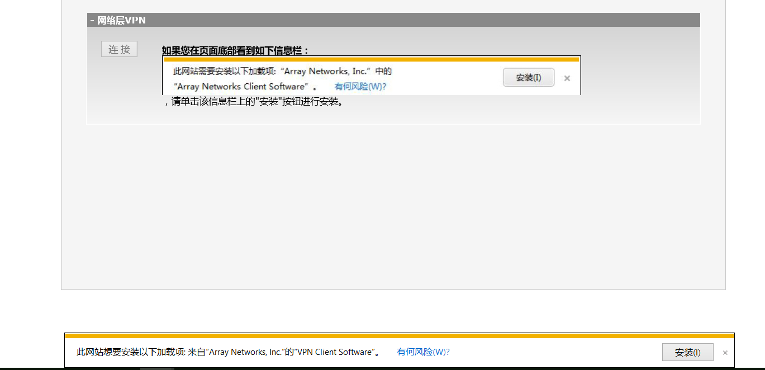Select the heading 如果您在页面底部看到如下信息栏：
The width and height of the screenshot is (765, 370).
[235, 50]
